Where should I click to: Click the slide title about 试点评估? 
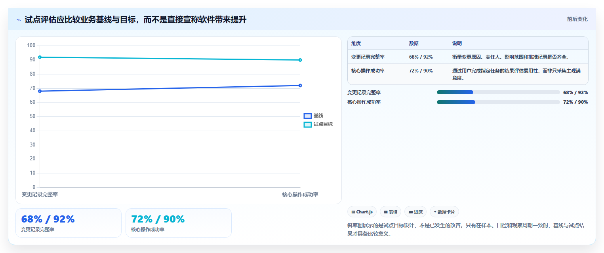click(135, 19)
